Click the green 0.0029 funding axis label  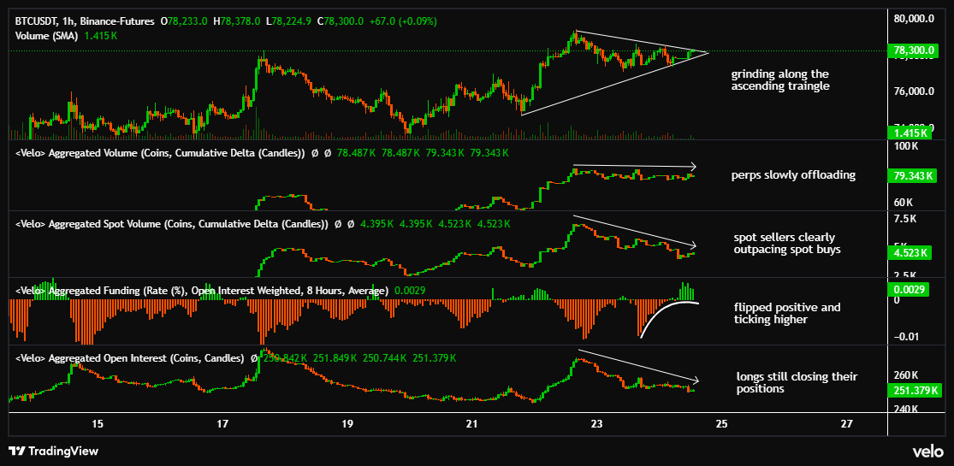tap(909, 289)
